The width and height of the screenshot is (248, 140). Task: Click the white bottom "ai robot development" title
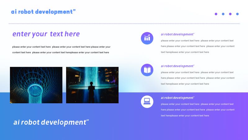coord(51,122)
